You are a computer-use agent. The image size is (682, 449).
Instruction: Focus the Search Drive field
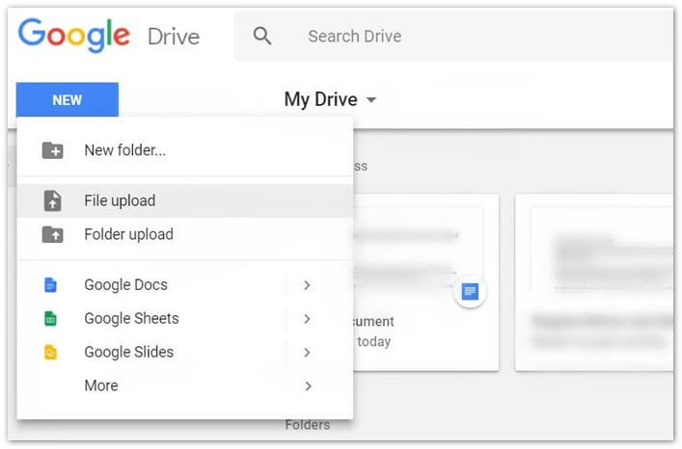[453, 36]
